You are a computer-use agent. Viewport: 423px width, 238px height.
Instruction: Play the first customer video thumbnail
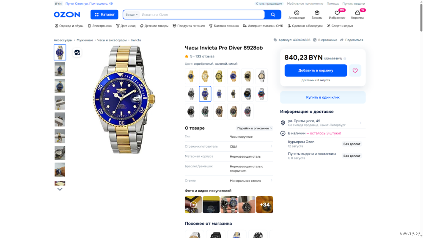(193, 205)
